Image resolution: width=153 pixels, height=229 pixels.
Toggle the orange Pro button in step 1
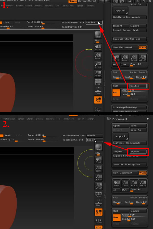point(116,92)
